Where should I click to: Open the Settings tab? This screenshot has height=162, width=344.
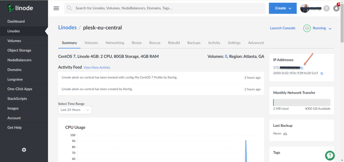(234, 43)
